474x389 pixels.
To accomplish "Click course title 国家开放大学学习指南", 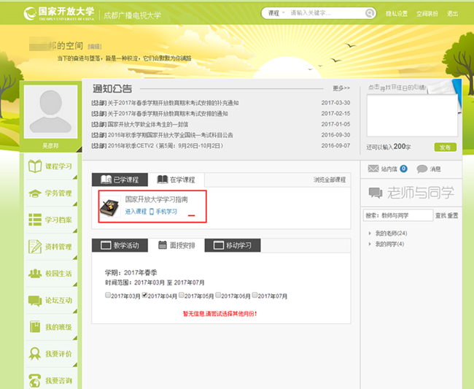I will pos(156,200).
